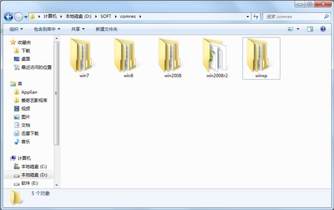Image resolution: width=334 pixels, height=210 pixels.
Task: Click 本地磁盘 (D:) in the breadcrumb
Action: tap(78, 16)
